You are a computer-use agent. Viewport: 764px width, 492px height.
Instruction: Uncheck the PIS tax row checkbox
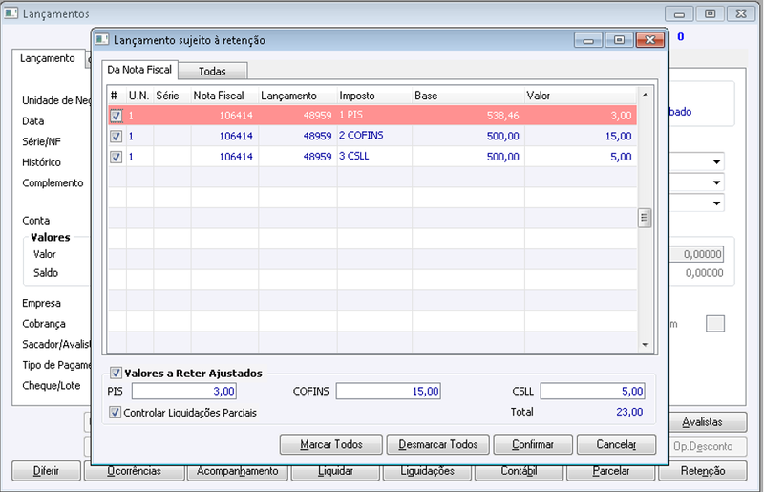click(116, 116)
